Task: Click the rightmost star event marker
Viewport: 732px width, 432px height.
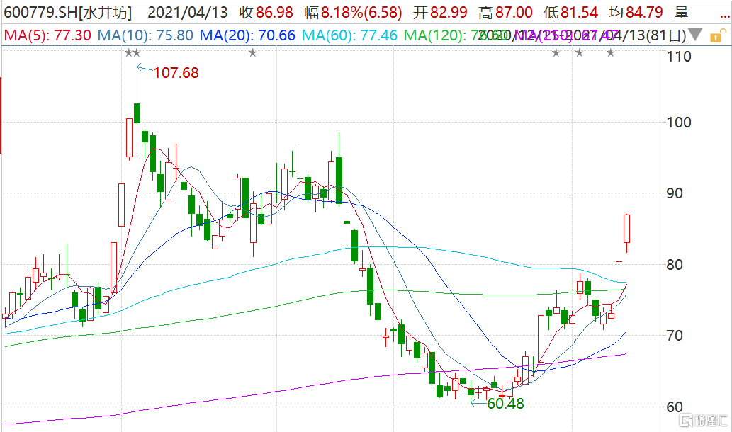Action: point(611,53)
